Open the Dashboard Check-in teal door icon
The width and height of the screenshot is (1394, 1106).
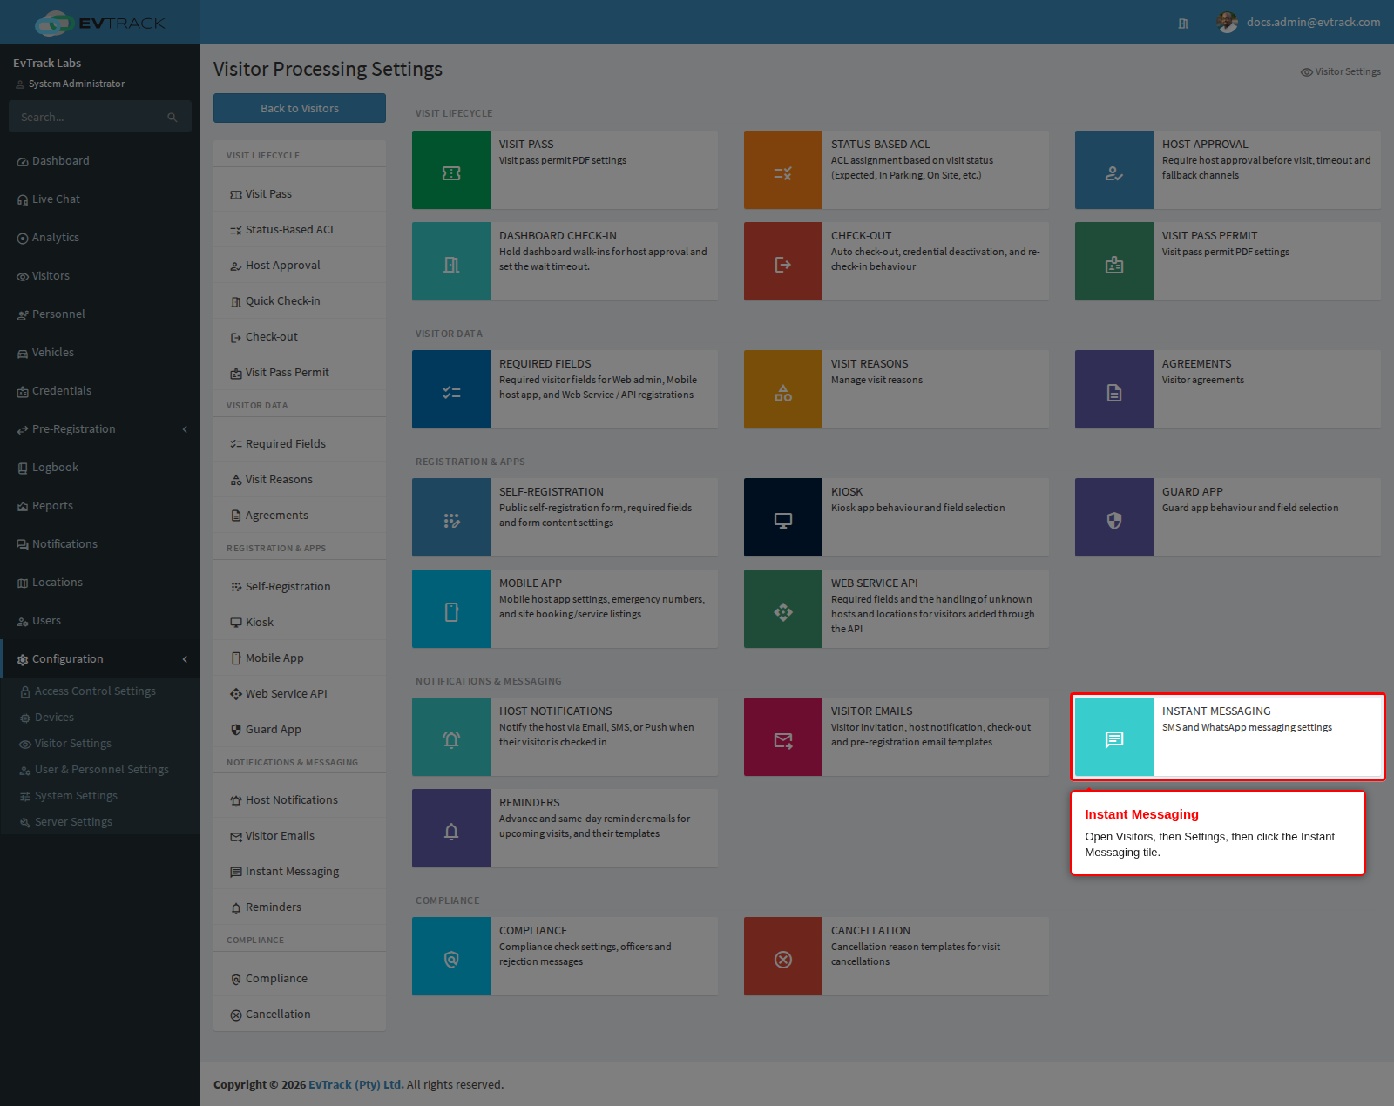click(451, 261)
